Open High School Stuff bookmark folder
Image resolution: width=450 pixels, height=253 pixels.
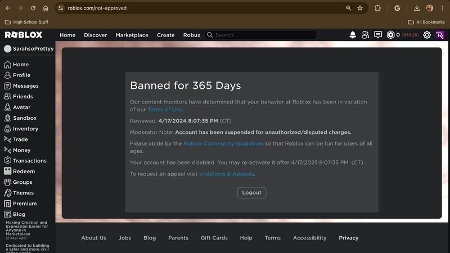click(26, 22)
